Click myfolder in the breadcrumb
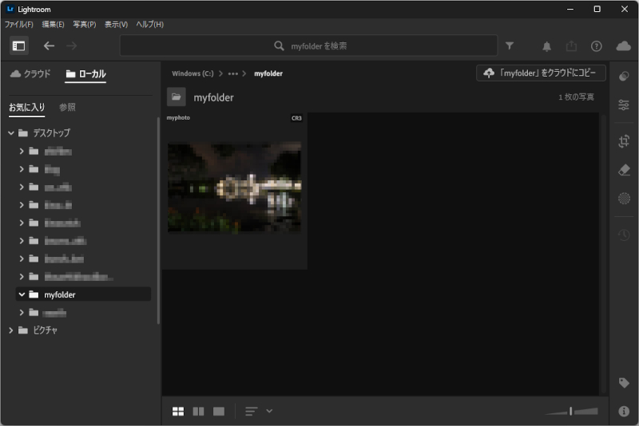Viewport: 639px width, 426px height. pos(268,73)
